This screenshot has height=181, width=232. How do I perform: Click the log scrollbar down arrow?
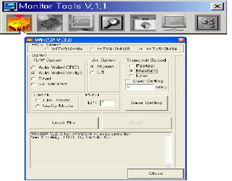pyautogui.click(x=168, y=165)
